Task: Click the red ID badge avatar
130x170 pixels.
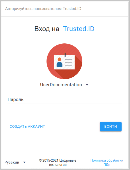Action: 64,61
